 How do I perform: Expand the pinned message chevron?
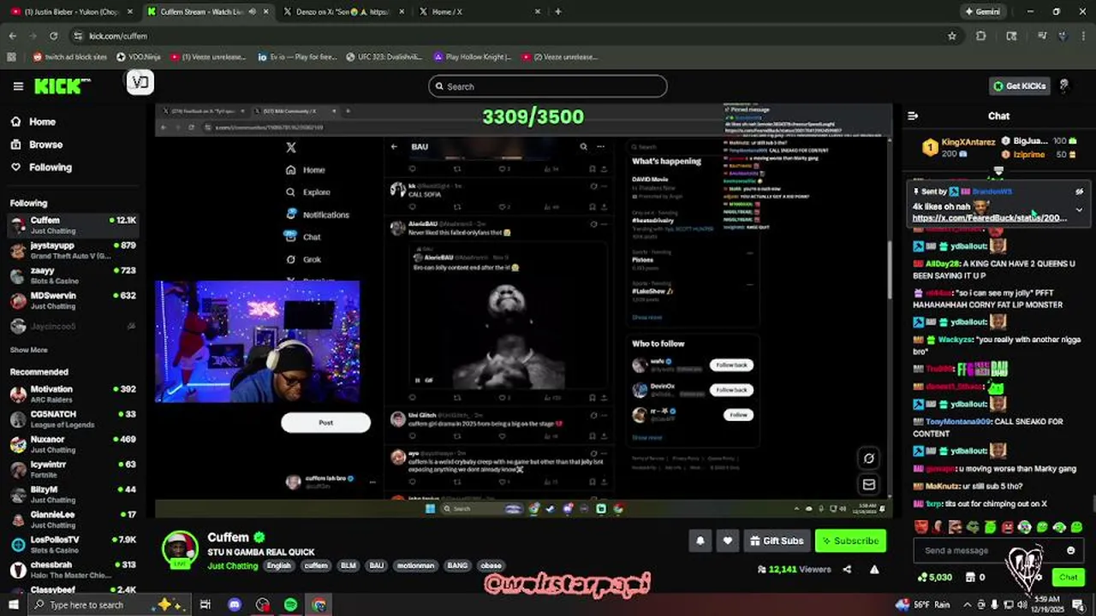[x=1079, y=210]
